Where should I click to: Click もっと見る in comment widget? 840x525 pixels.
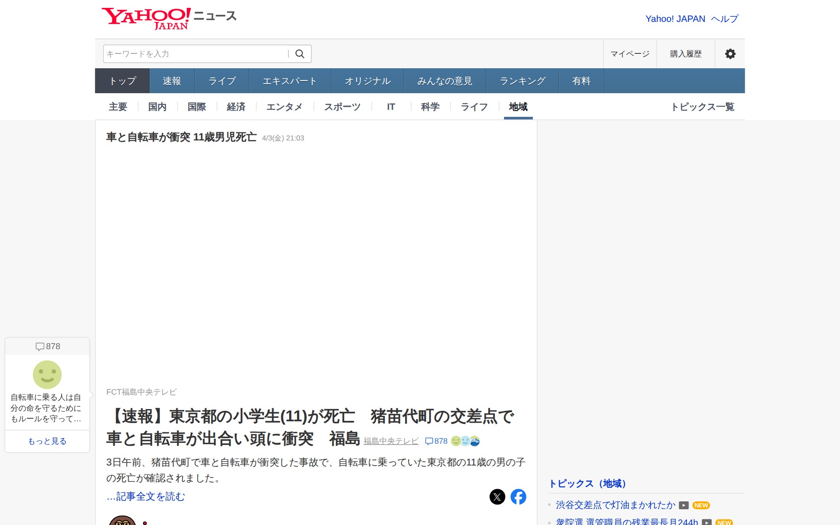tap(47, 441)
